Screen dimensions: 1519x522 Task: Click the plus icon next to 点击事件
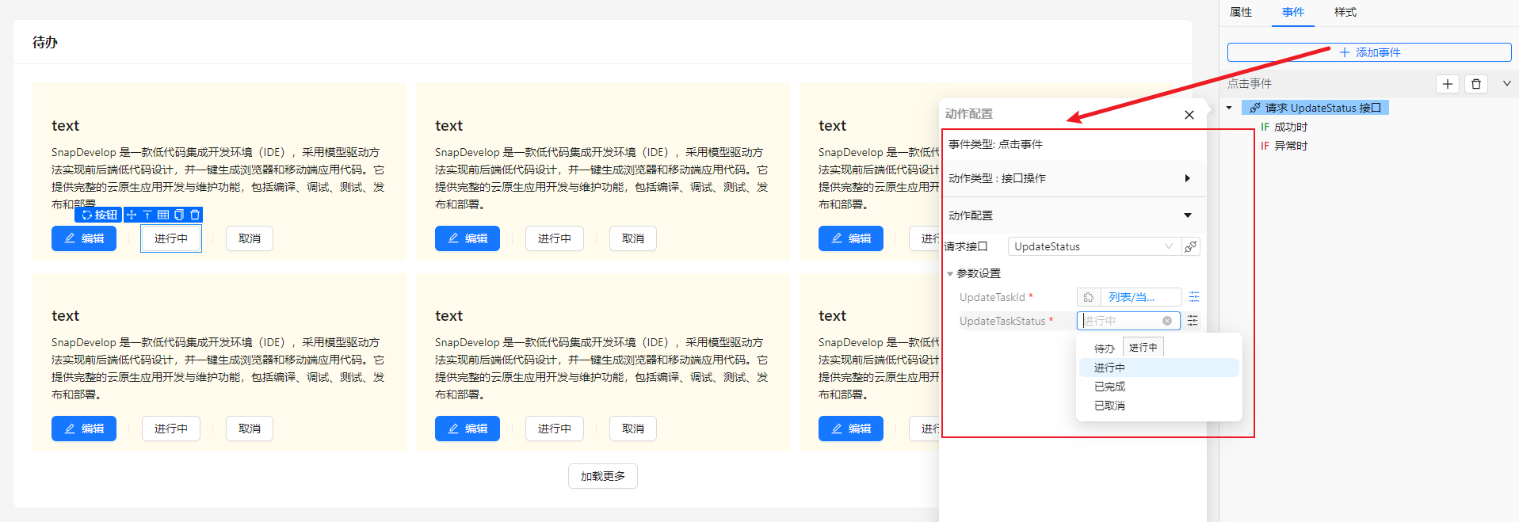pyautogui.click(x=1448, y=84)
